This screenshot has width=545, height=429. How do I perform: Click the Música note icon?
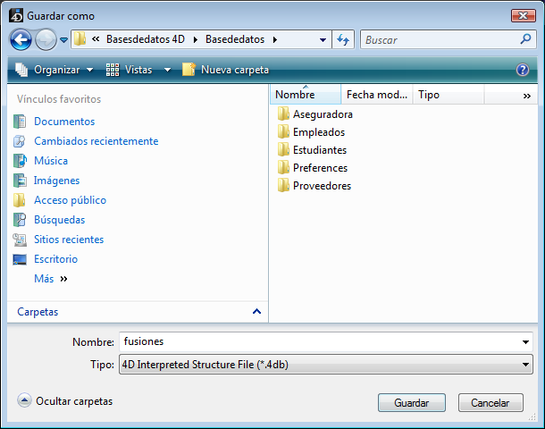[x=20, y=161]
